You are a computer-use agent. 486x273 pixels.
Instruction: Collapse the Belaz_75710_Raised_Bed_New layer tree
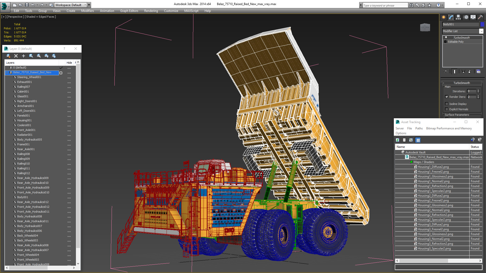[x=7, y=73]
